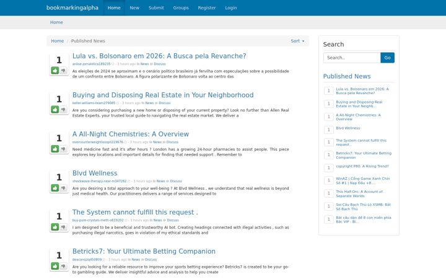Click Discuss under Betricks7 story
The width and height of the screenshot is (446, 279).
click(151, 259)
